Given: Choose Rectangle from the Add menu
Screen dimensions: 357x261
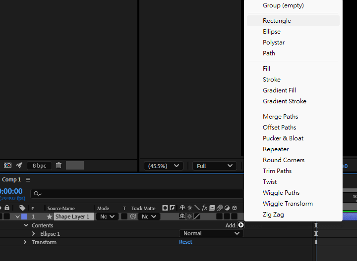Looking at the screenshot, I should (277, 21).
